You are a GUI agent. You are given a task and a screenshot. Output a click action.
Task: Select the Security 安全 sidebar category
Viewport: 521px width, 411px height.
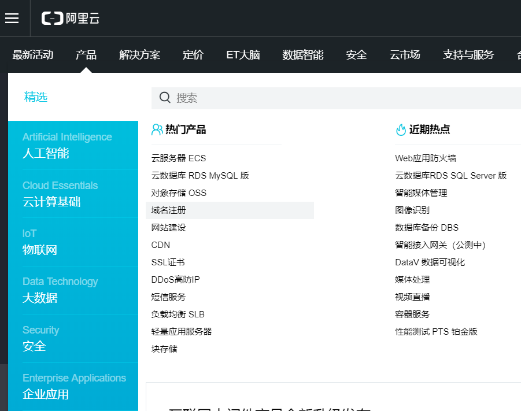tap(73, 339)
